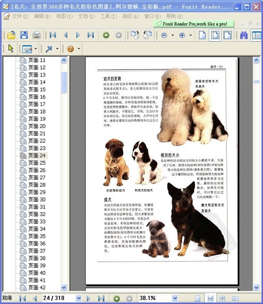Click the Foxit Reader Pro promotional banner
Screen dimensions: 263x304
click(193, 24)
